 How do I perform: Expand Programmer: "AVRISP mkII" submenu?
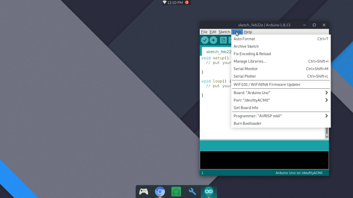[x=281, y=116]
